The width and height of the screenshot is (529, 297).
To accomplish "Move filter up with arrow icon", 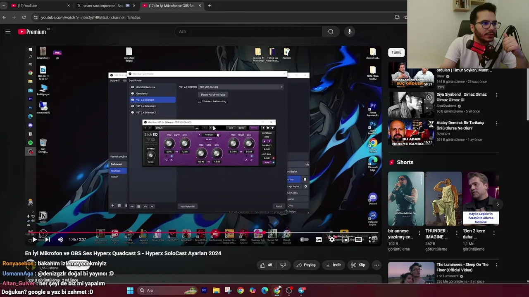I will tap(145, 206).
